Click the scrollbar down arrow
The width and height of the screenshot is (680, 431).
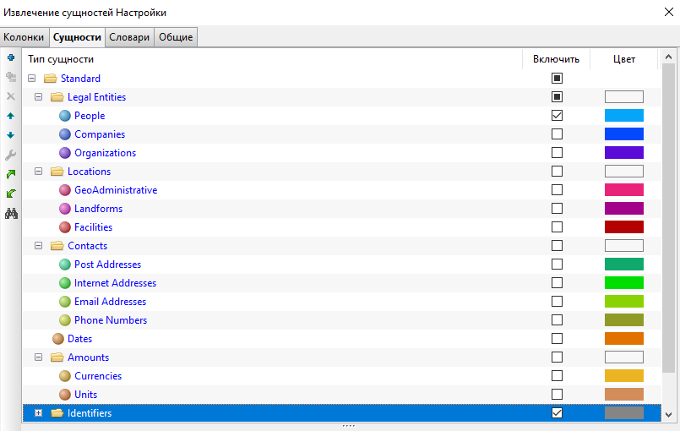[x=668, y=415]
